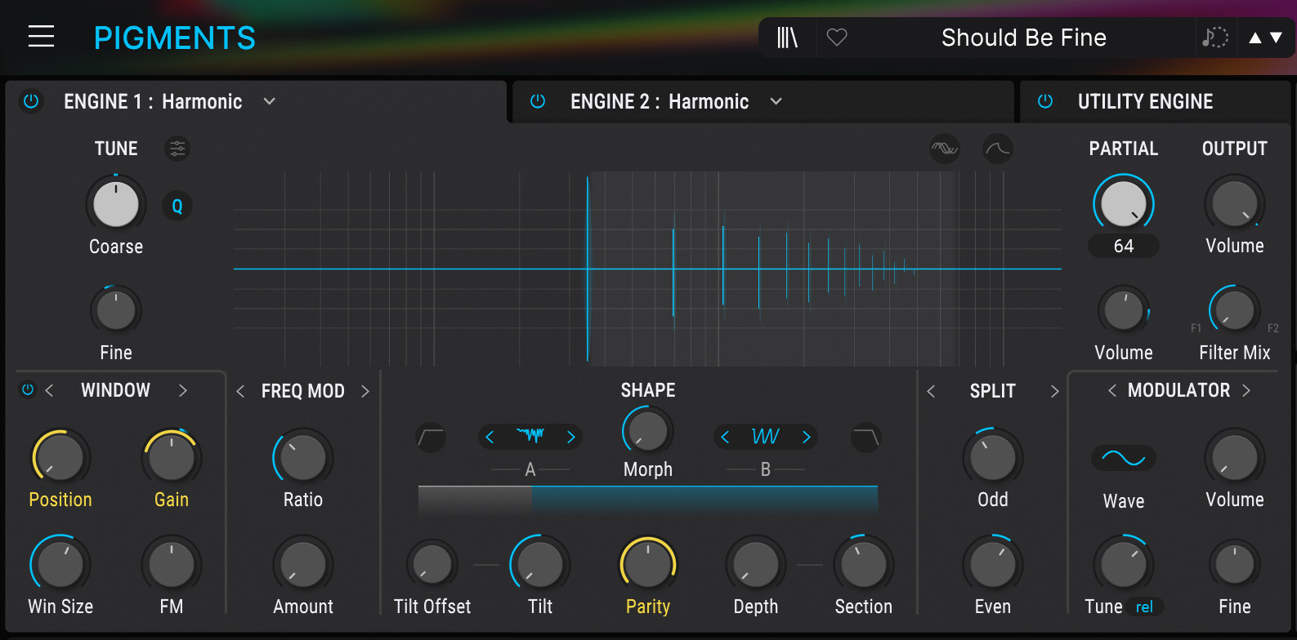
Task: Toggle the Window section power button
Action: (28, 389)
